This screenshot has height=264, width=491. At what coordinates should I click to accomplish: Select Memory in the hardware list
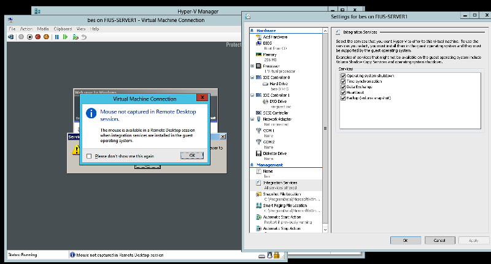[x=269, y=55]
